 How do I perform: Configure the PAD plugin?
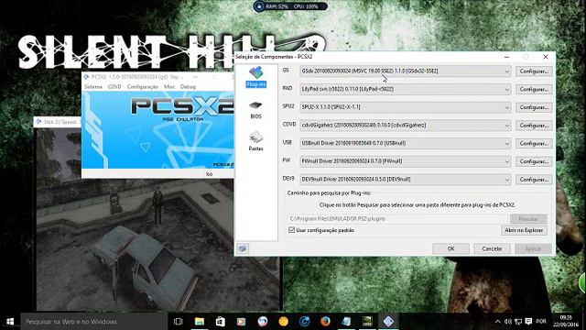click(534, 89)
